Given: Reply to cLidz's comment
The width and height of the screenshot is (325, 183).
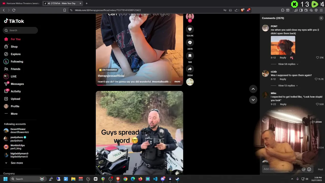Looking at the screenshot, I should tap(283, 79).
